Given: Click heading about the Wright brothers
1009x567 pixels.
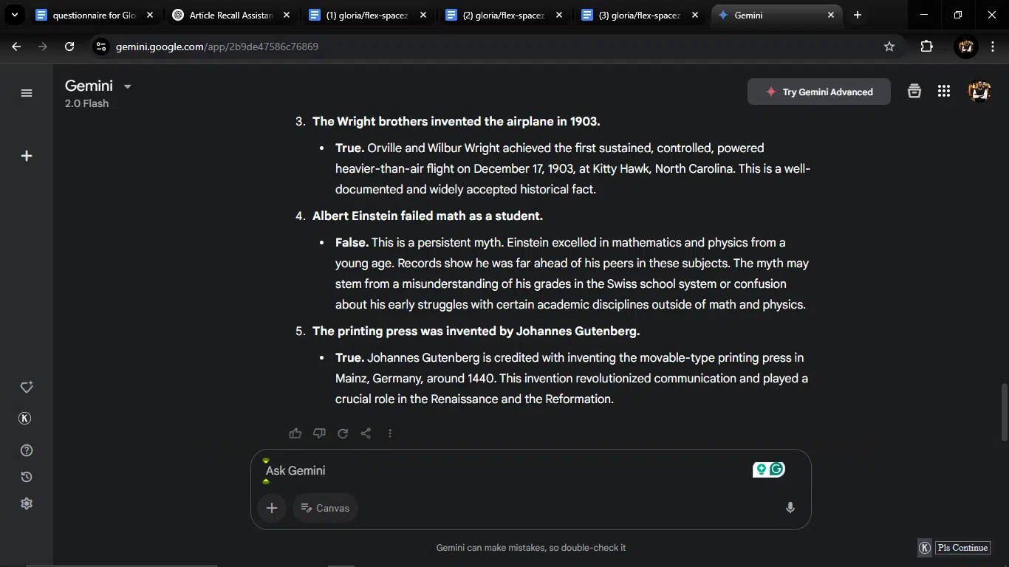Looking at the screenshot, I should click(456, 121).
